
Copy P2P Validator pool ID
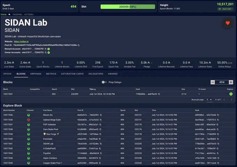[100, 124]
